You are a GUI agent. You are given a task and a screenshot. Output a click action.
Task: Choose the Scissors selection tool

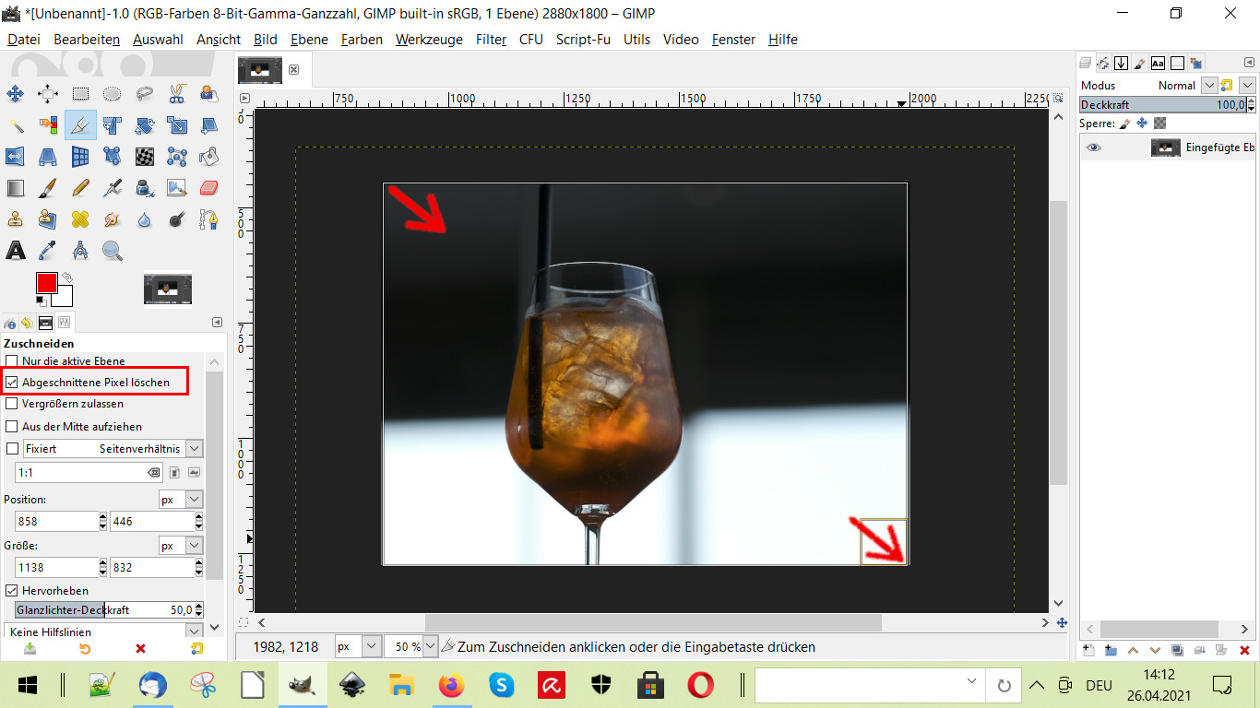click(x=176, y=93)
